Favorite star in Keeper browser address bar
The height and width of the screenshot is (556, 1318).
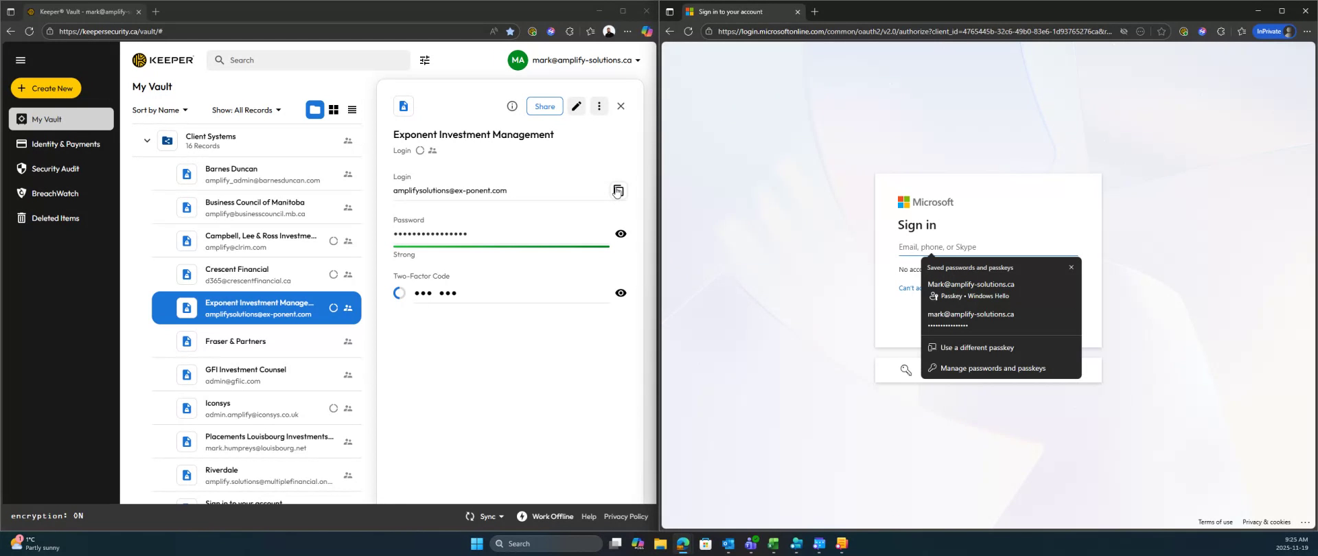(x=510, y=32)
